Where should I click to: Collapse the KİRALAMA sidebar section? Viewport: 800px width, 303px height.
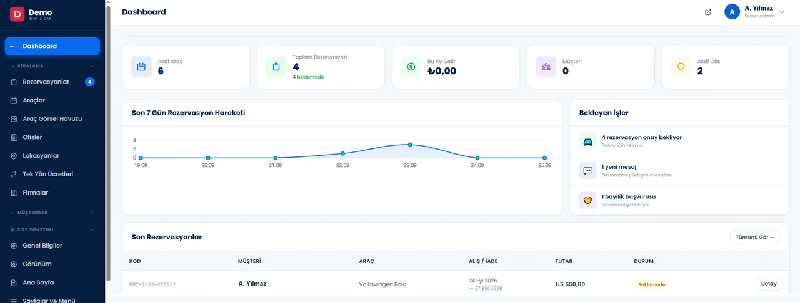[x=52, y=65]
